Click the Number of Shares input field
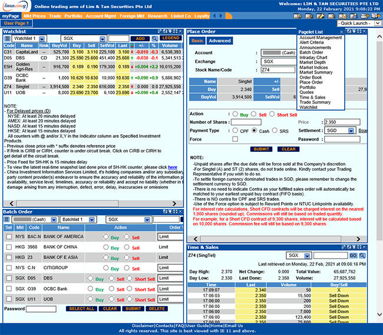 click(246, 122)
